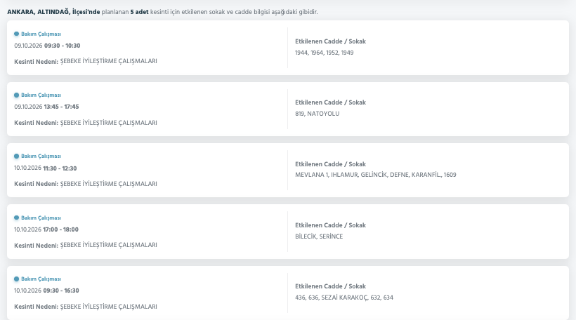Click the blue dot of the 09:30 - 16:30 outage
Screen dimensions: 576x320
17,279
